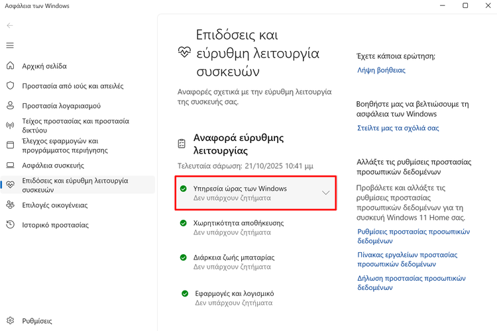The width and height of the screenshot is (497, 331).
Task: Click the Λήψη βοήθειας link
Action: (381, 70)
